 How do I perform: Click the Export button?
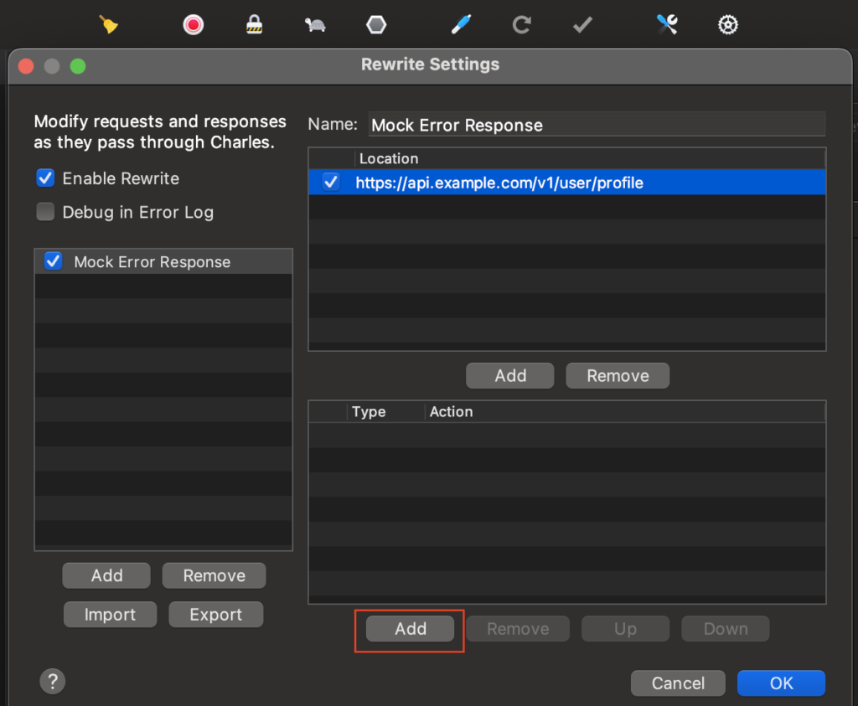coord(215,615)
